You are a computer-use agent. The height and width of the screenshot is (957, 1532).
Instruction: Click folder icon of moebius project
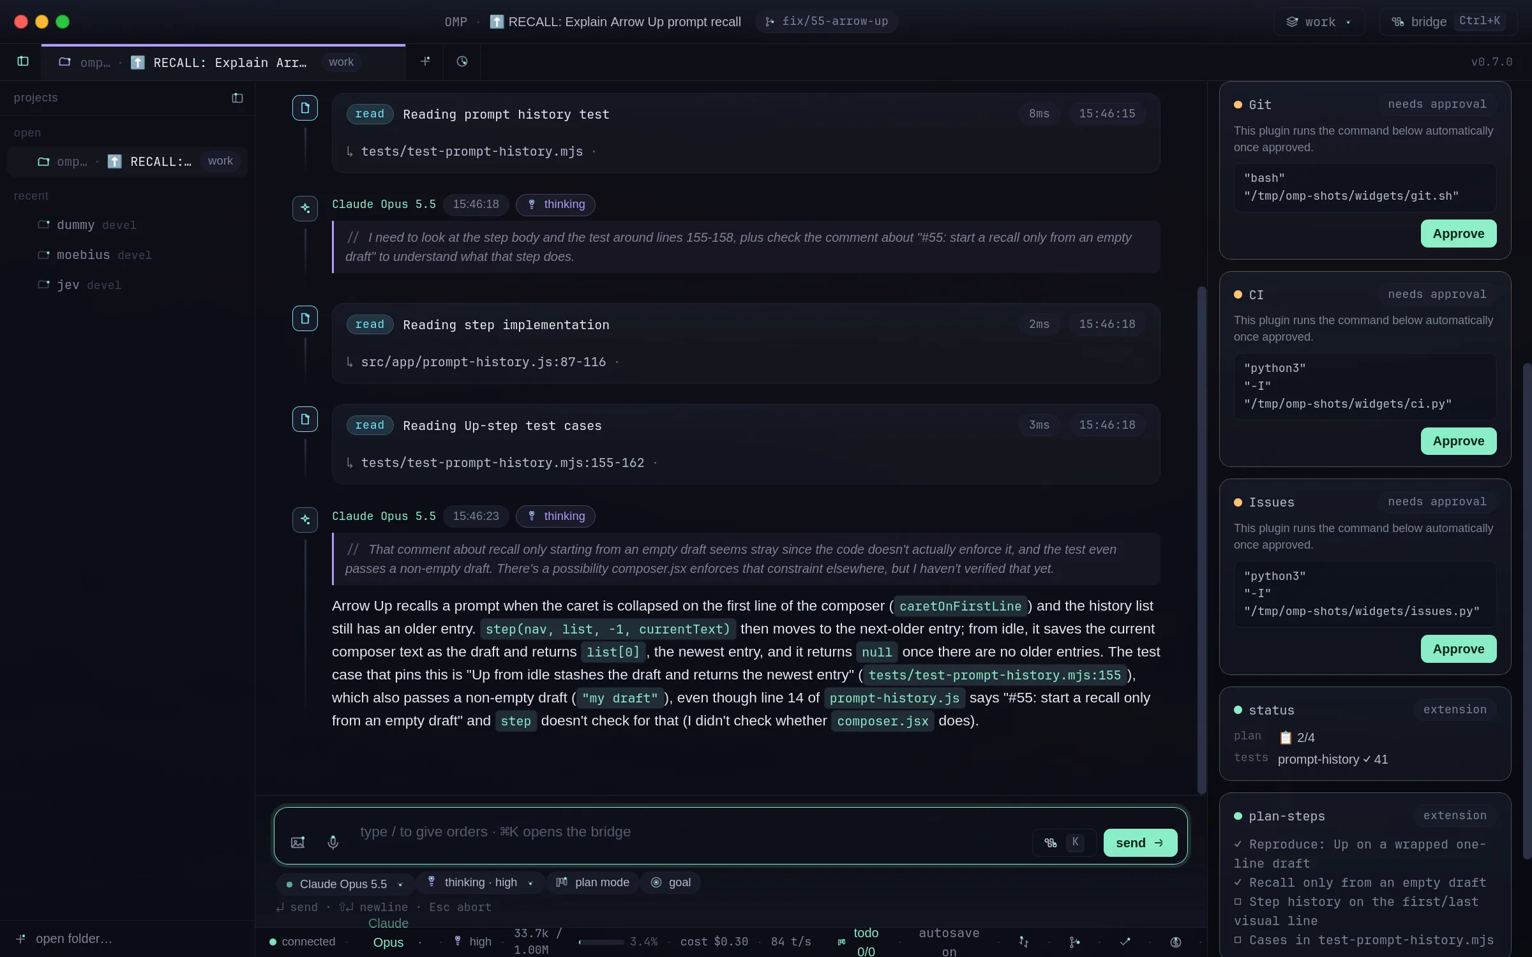click(43, 255)
